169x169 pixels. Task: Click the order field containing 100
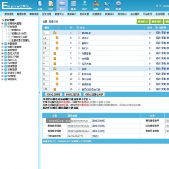pyautogui.click(x=46, y=89)
